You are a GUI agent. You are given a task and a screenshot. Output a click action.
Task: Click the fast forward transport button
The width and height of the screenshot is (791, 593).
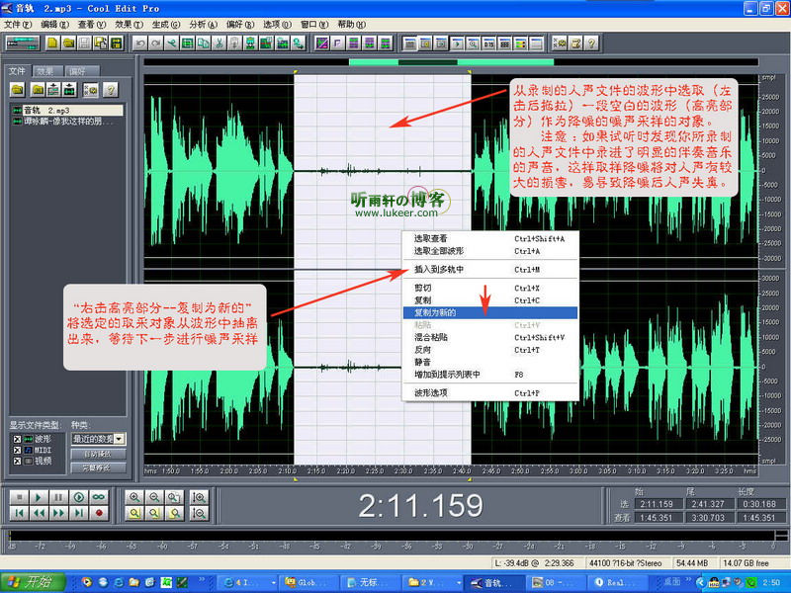(58, 513)
